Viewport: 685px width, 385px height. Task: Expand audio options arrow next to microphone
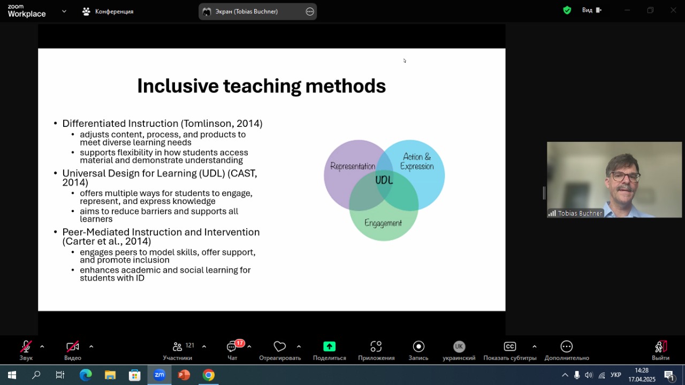click(x=42, y=346)
